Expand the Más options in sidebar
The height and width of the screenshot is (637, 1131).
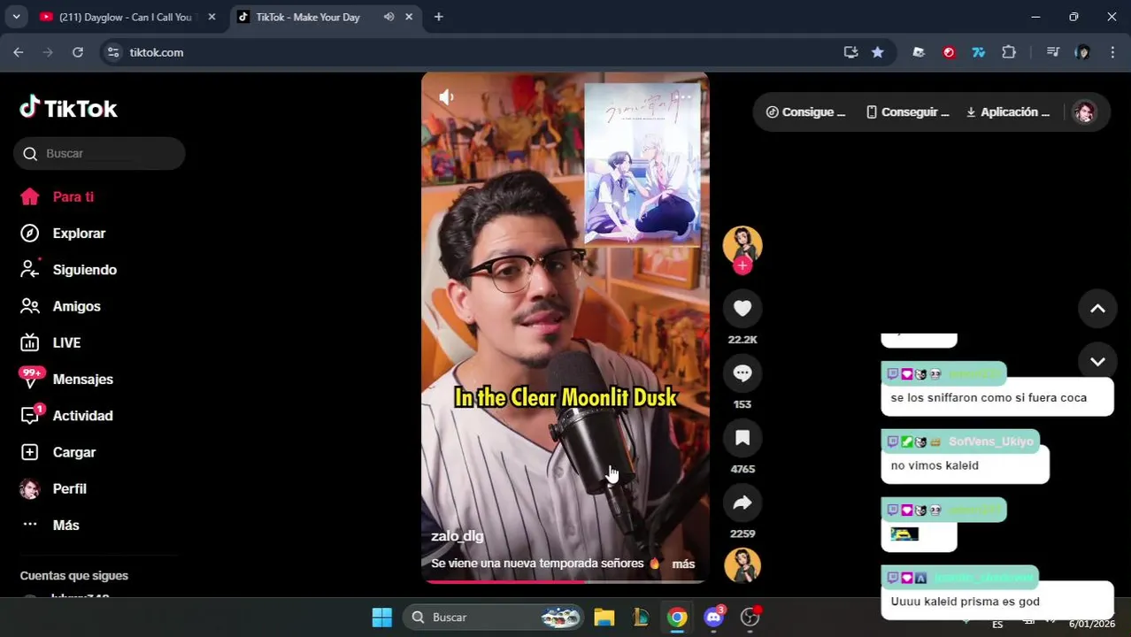[50, 525]
